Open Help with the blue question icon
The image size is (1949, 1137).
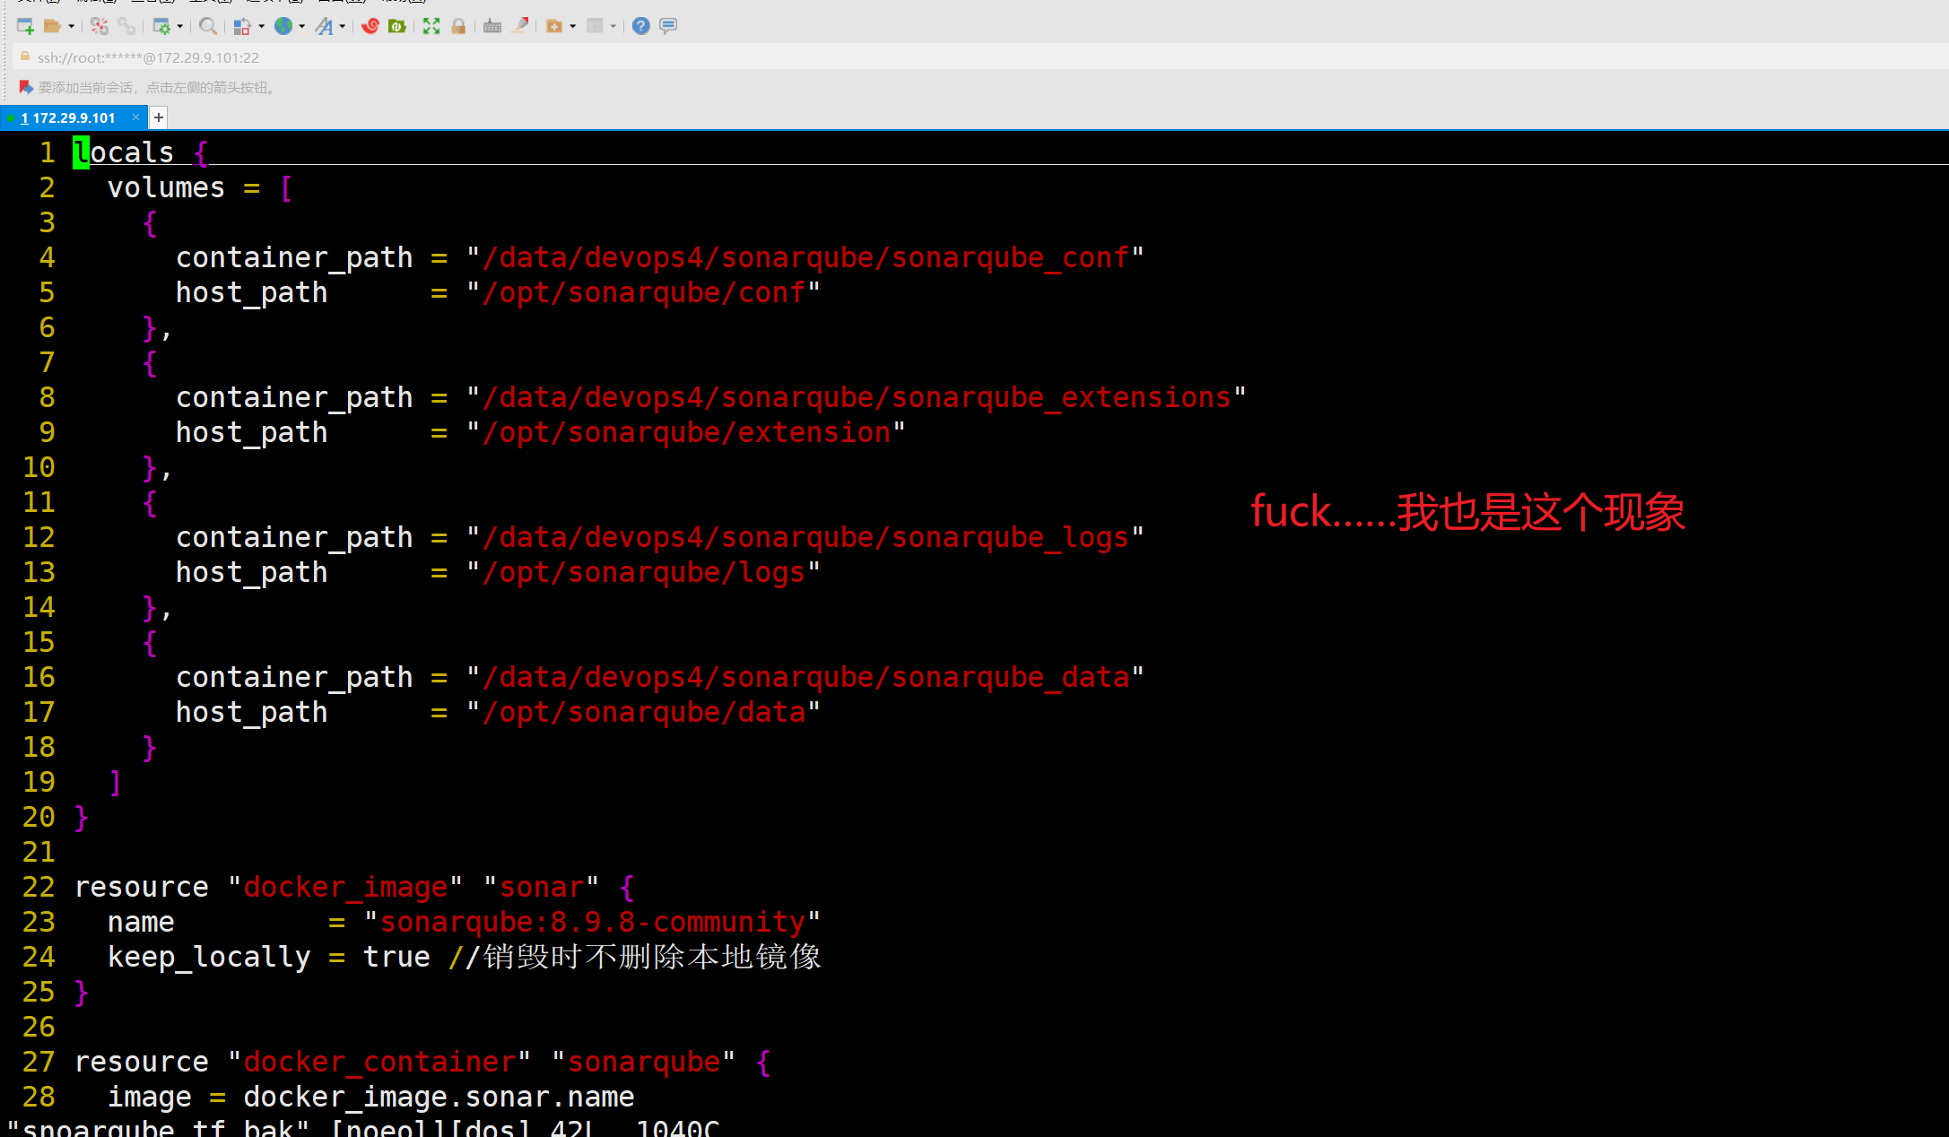click(640, 26)
